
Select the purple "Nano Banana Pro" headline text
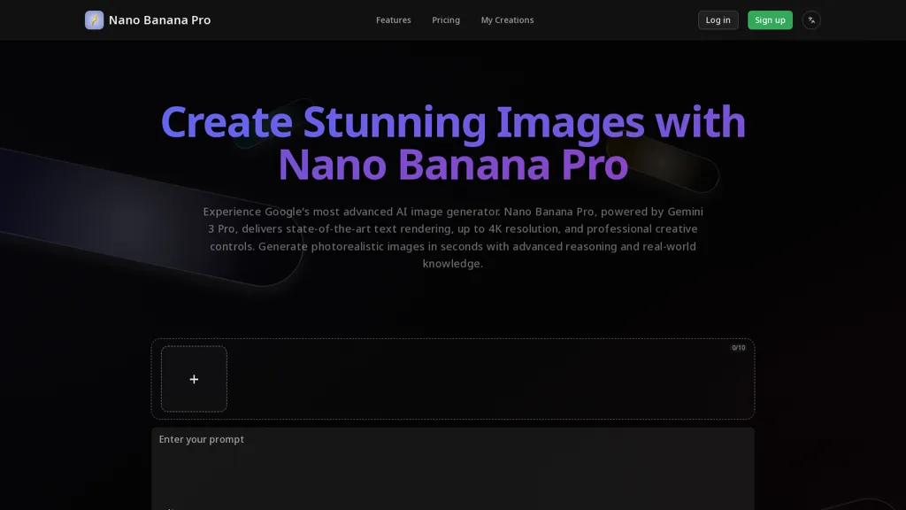(x=453, y=165)
